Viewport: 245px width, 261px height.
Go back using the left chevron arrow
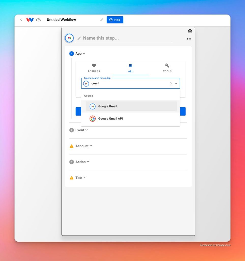coord(21,20)
